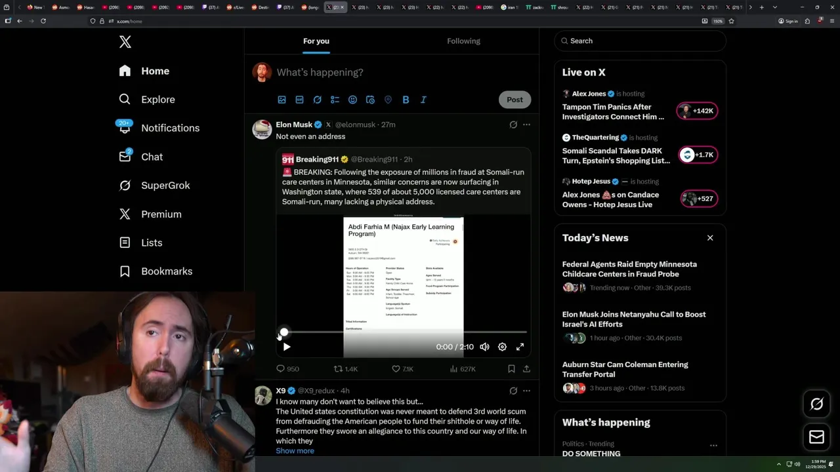Open the floating Grok button
Image resolution: width=840 pixels, height=472 pixels.
point(816,404)
